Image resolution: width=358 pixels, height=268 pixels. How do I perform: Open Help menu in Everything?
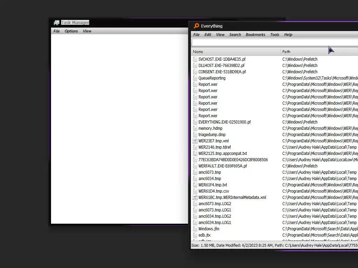tap(288, 35)
